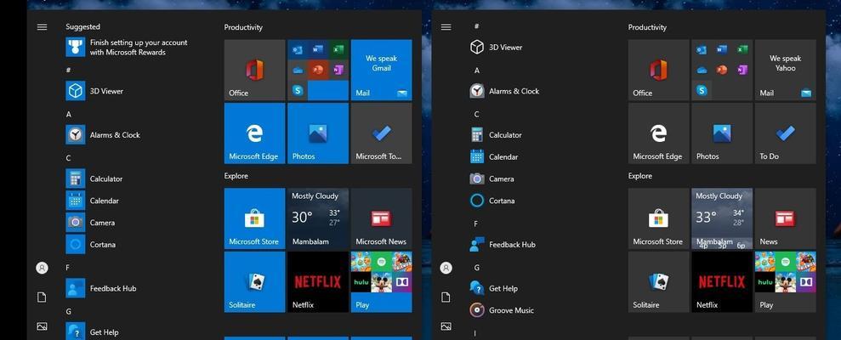Click 'Productivity' group header in left Start menu
Viewport: 841px width, 340px height.
point(243,27)
